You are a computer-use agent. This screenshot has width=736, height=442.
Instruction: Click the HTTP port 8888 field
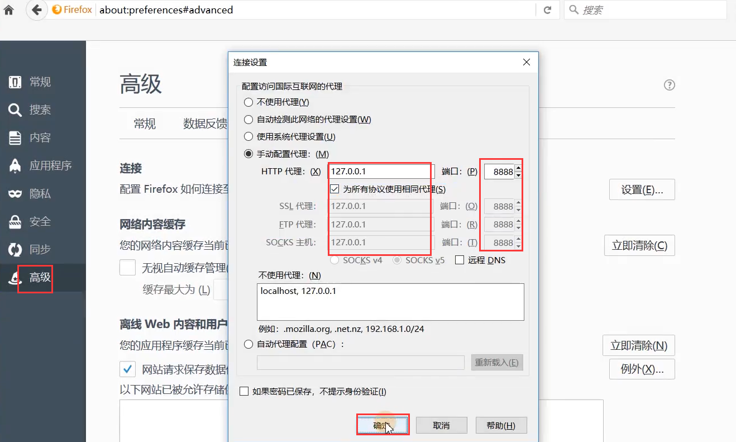[x=499, y=172]
